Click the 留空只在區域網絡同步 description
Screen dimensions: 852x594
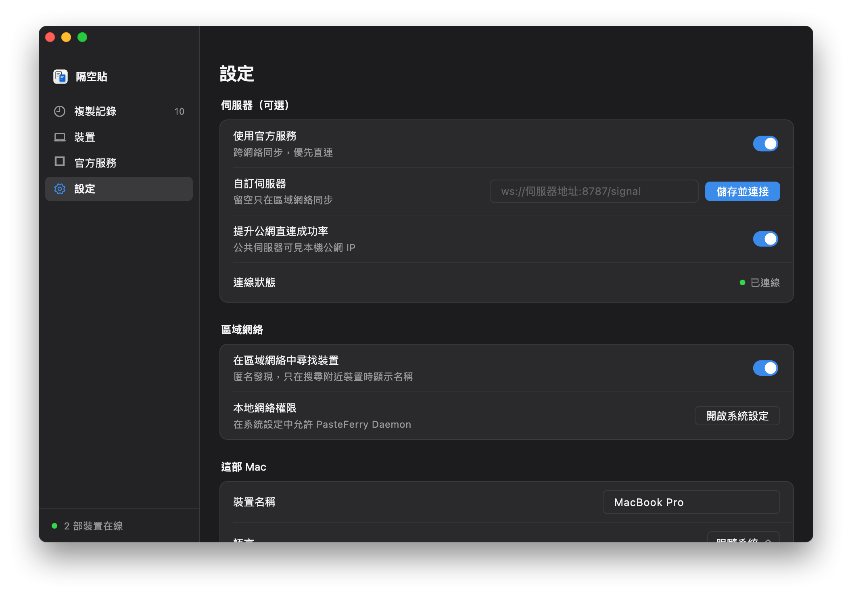[x=283, y=200]
